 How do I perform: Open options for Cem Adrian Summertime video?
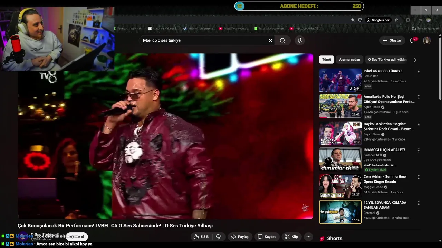click(419, 177)
